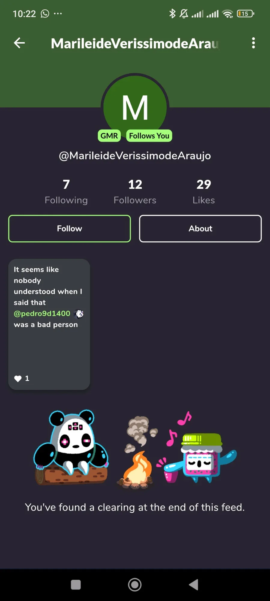Tap the small avatar next to pedro9d1400
Viewport: 270px width, 601px height.
point(79,314)
